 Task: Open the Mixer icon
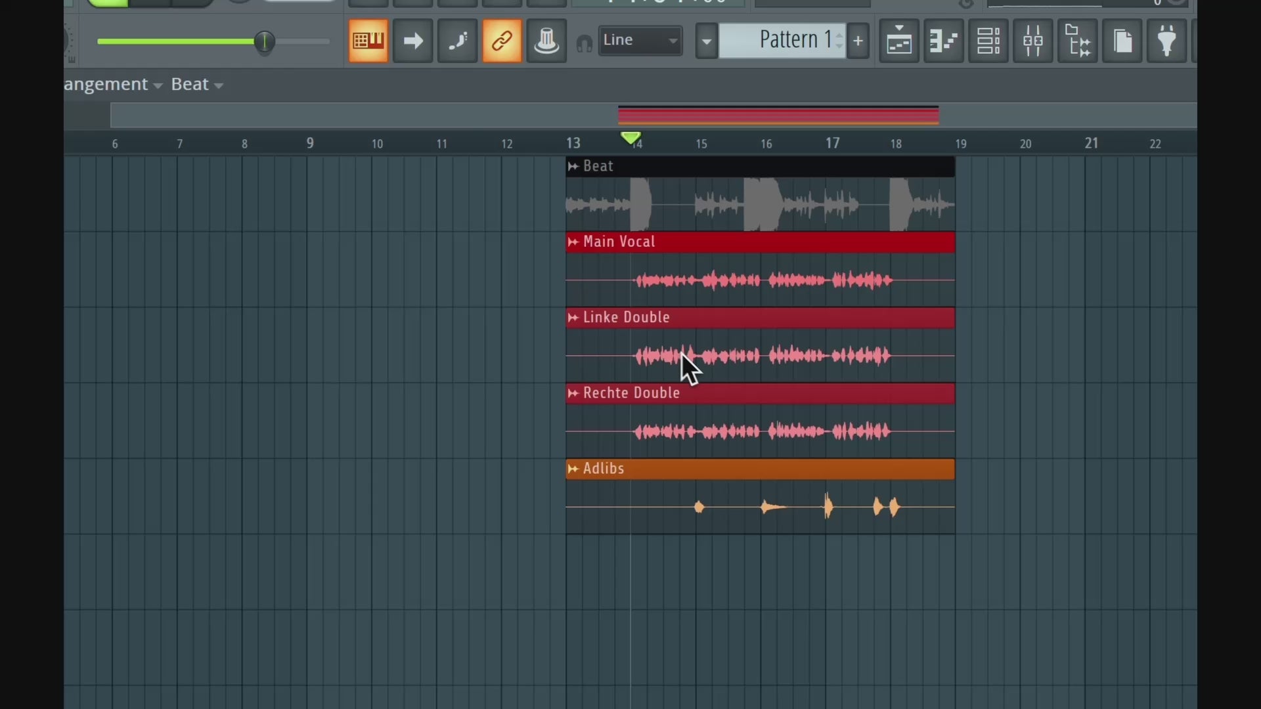1033,41
